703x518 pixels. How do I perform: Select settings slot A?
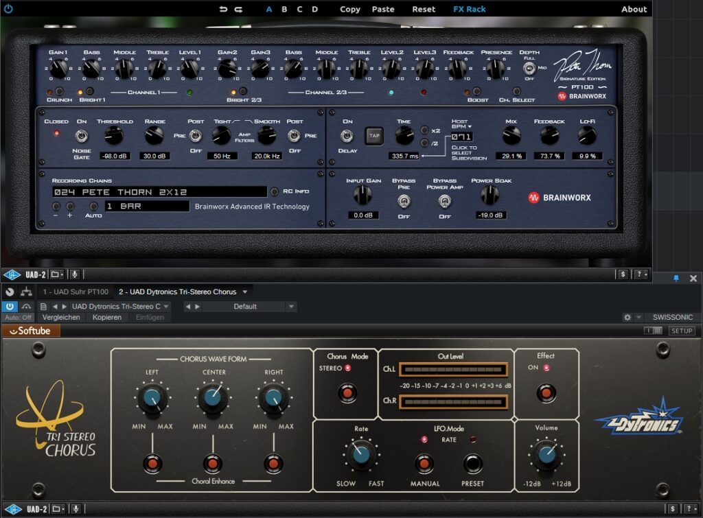click(269, 9)
